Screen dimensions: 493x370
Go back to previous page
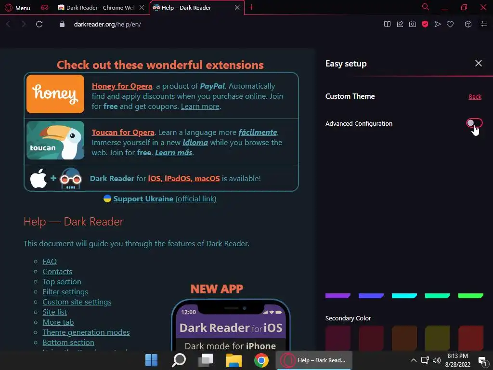[x=9, y=24]
